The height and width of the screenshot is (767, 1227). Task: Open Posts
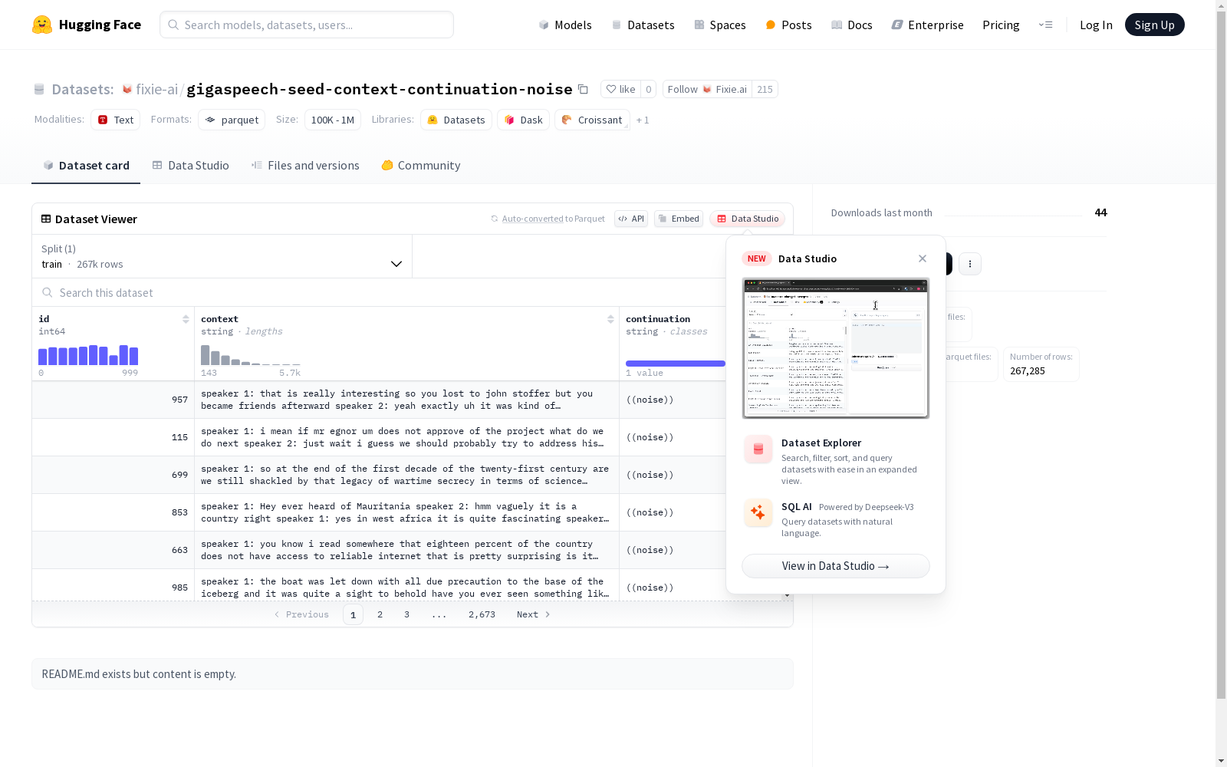click(x=788, y=25)
